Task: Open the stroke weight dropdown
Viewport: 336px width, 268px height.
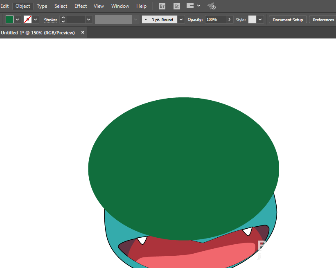Action: click(88, 20)
